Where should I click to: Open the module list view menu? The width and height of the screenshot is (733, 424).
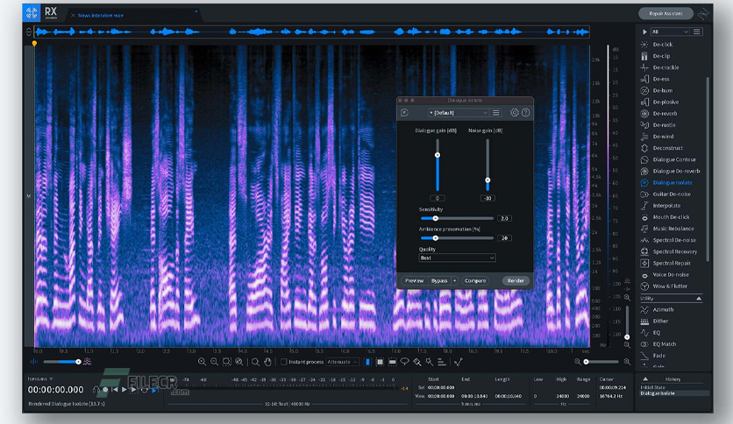[696, 32]
